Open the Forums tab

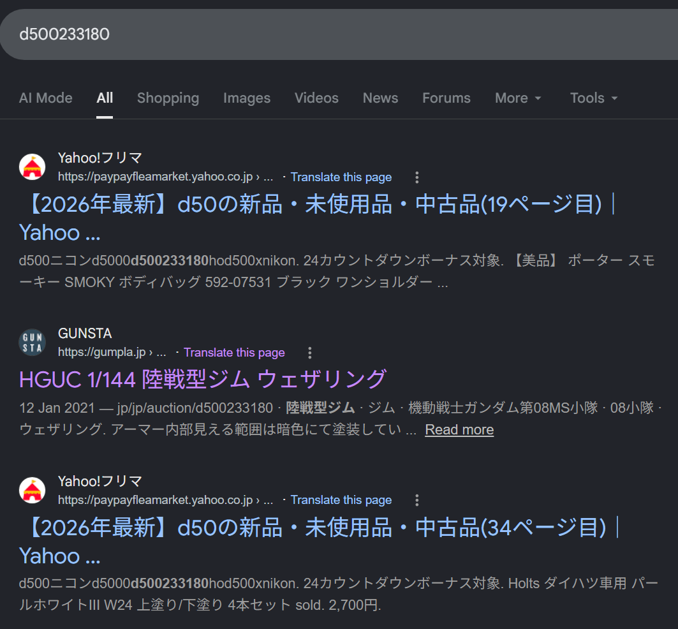pos(446,98)
